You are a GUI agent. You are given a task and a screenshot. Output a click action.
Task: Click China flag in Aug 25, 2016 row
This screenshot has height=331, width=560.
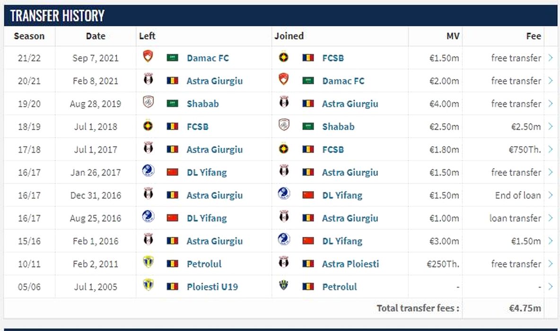pyautogui.click(x=173, y=218)
